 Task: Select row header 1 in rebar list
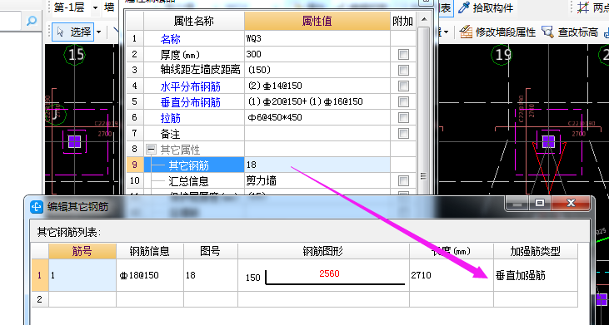[x=40, y=275]
